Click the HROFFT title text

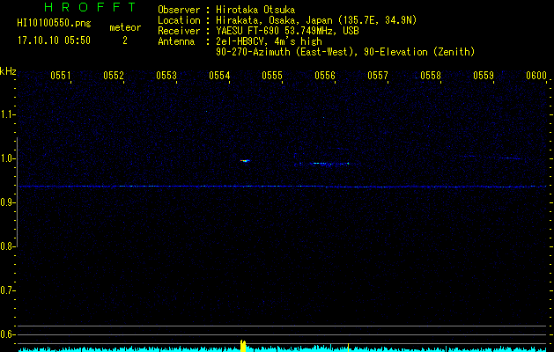point(90,7)
